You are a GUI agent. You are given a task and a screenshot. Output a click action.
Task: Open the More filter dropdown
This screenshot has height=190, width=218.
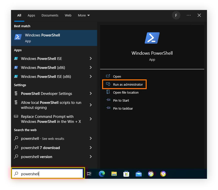pos(84,15)
